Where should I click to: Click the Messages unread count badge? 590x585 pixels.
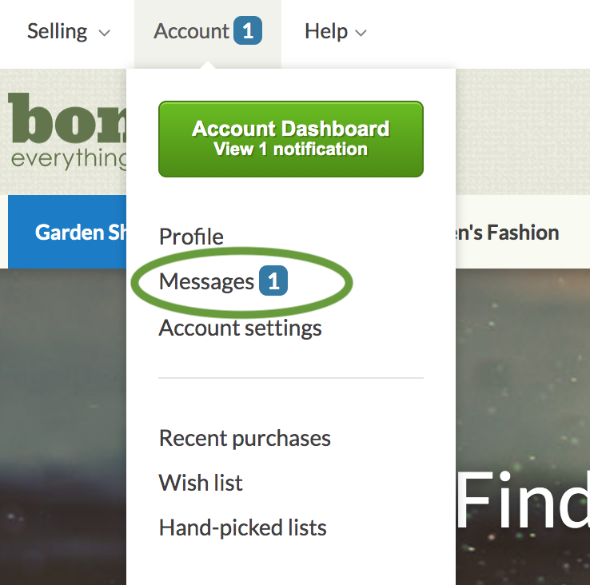[x=273, y=281]
